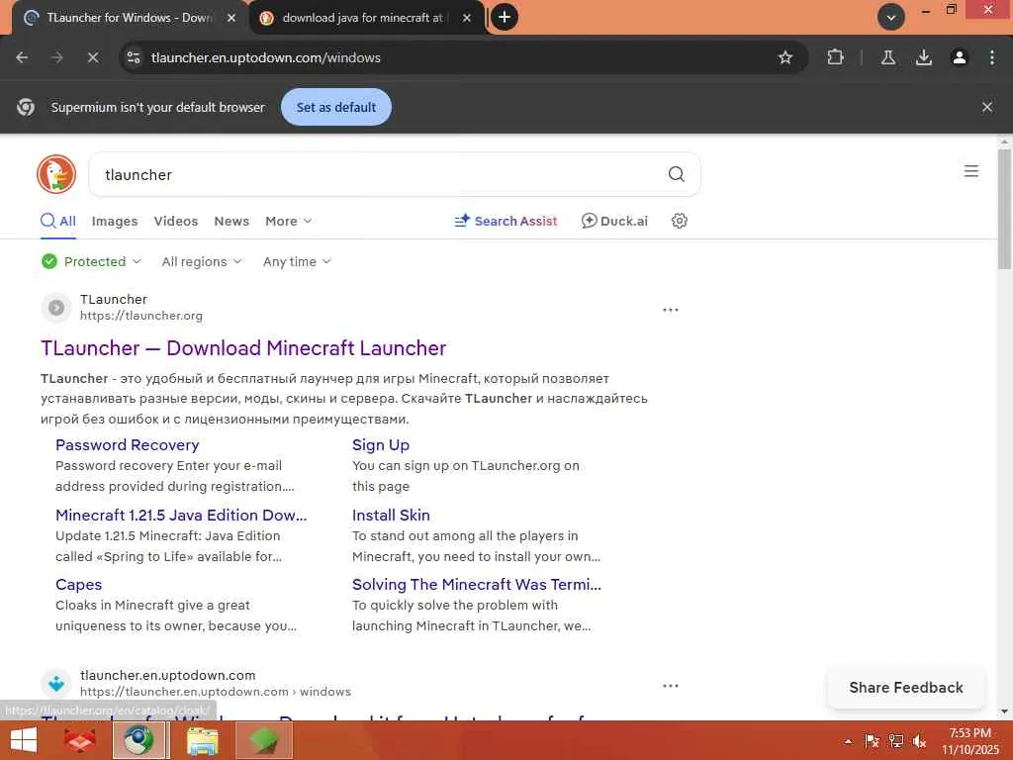This screenshot has width=1013, height=760.
Task: Bookmark this page with the star icon
Action: pos(784,57)
